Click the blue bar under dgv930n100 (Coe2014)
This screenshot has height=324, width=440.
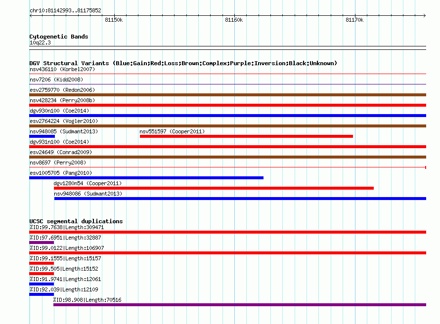pos(227,116)
